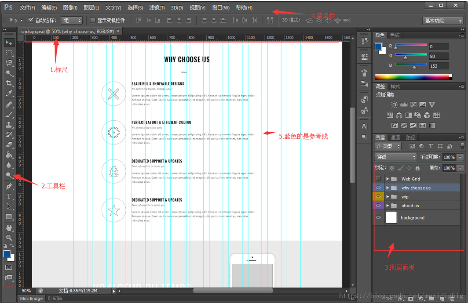Toggle Quick Mask mode
The height and width of the screenshot is (303, 468).
pyautogui.click(x=9, y=267)
